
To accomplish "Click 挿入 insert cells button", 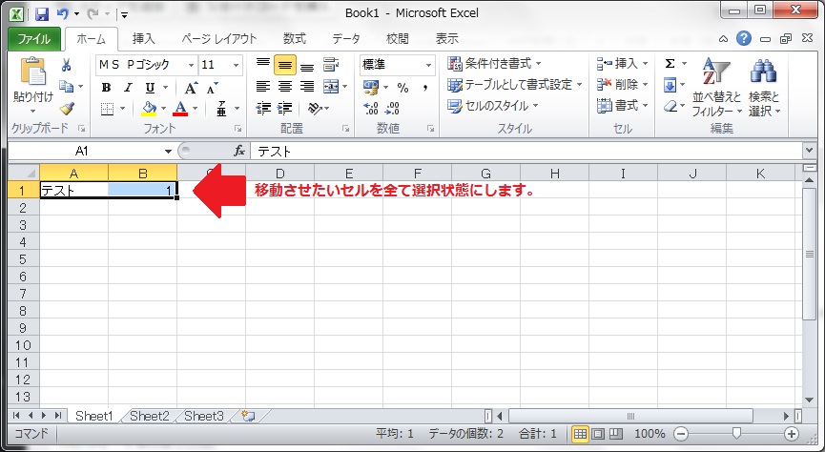I will pos(623,64).
